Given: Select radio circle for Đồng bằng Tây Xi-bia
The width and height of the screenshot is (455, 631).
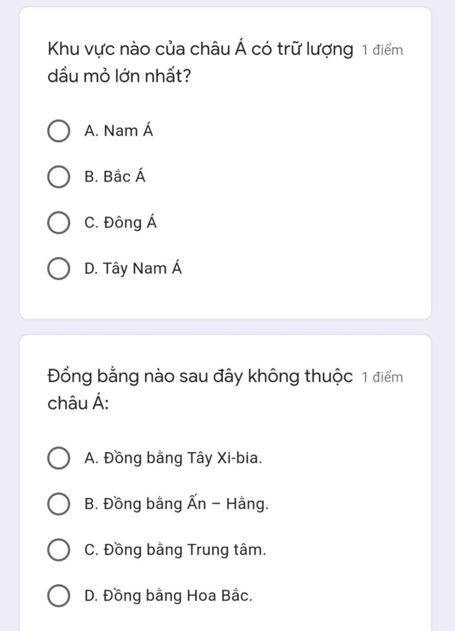Looking at the screenshot, I should [x=58, y=458].
